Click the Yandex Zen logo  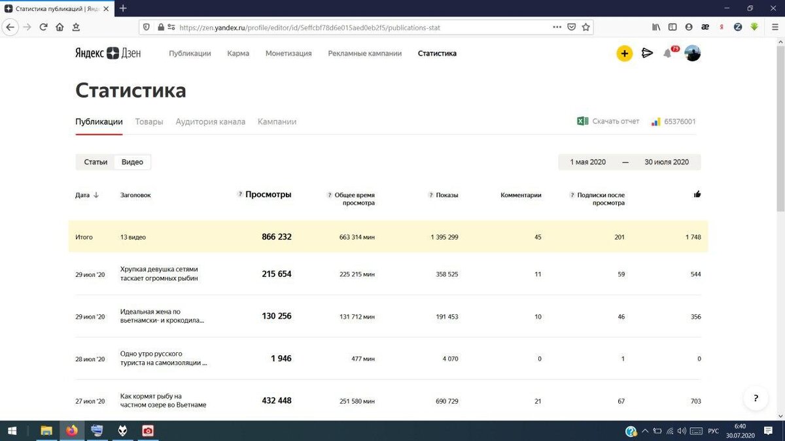click(x=108, y=54)
